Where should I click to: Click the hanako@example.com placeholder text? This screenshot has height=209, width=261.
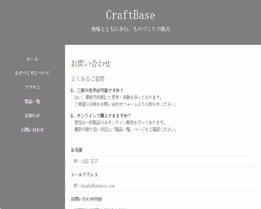click(x=94, y=186)
